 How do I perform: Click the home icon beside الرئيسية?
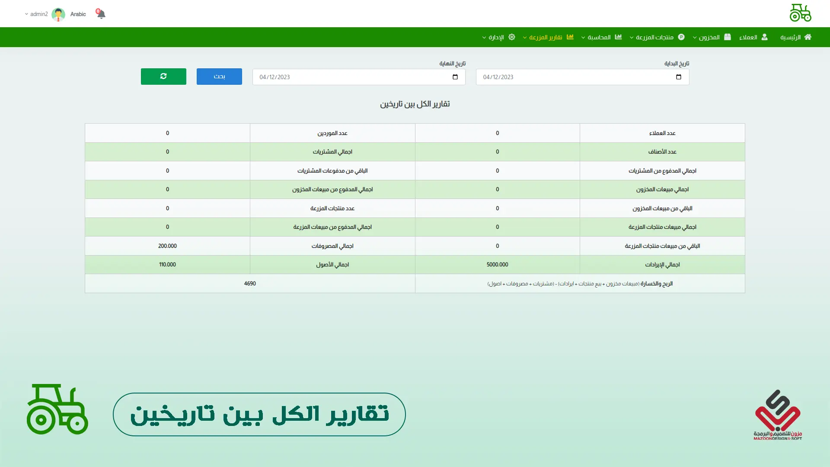tap(808, 37)
